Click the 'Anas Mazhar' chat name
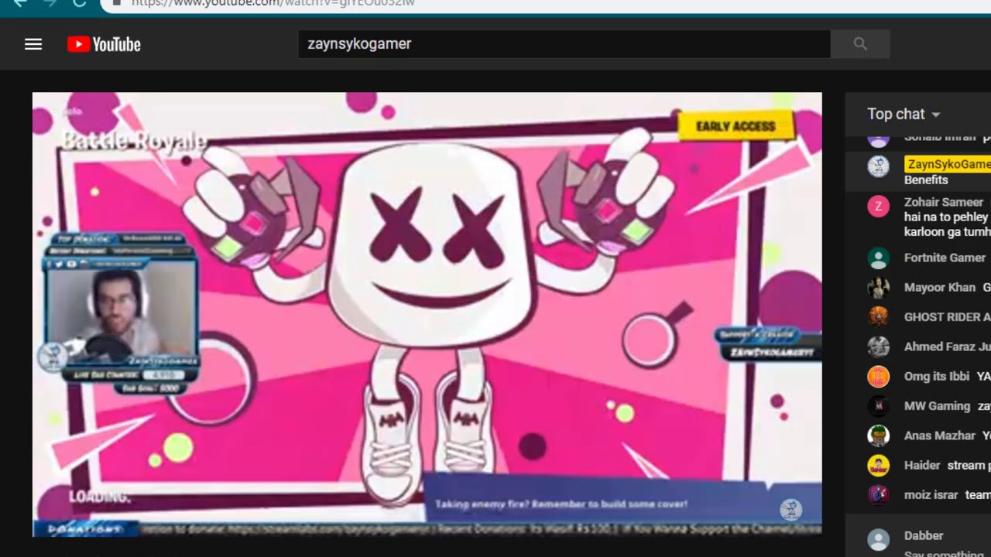 point(940,436)
